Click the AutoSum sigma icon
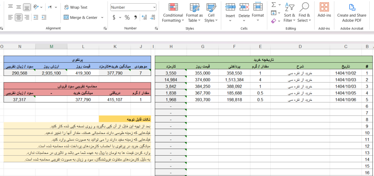The height and width of the screenshot is (176, 374). point(274,5)
